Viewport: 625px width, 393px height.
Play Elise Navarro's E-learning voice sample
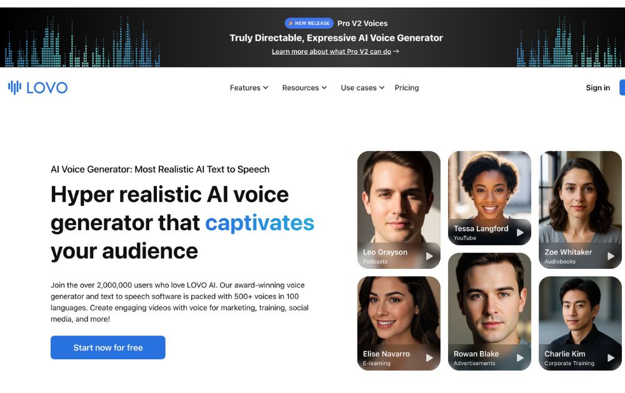[431, 357]
